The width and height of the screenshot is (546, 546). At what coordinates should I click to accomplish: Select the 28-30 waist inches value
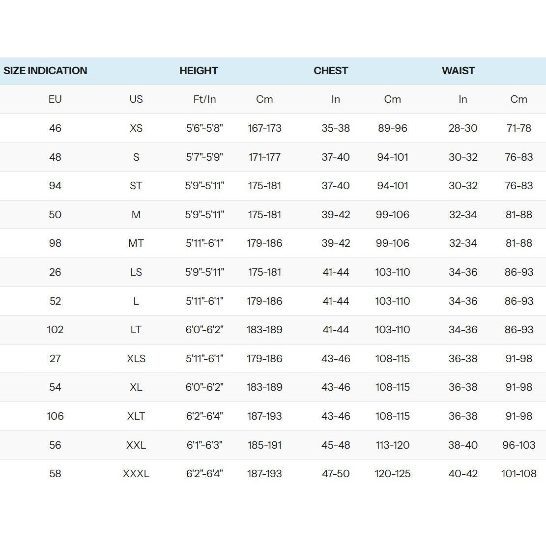pyautogui.click(x=462, y=128)
